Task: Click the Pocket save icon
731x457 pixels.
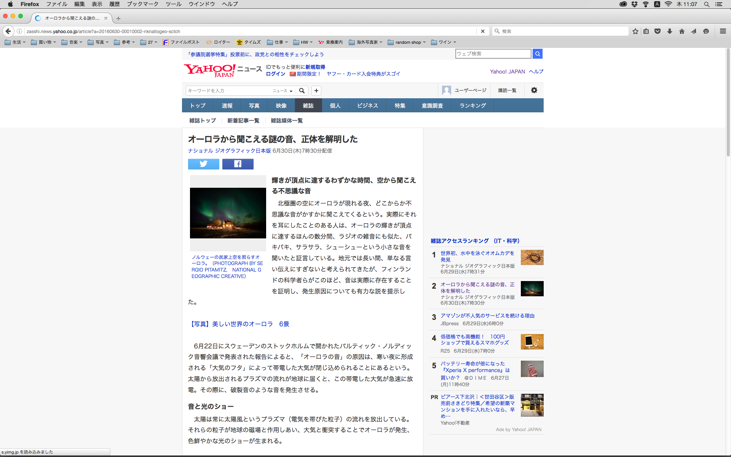Action: click(658, 31)
